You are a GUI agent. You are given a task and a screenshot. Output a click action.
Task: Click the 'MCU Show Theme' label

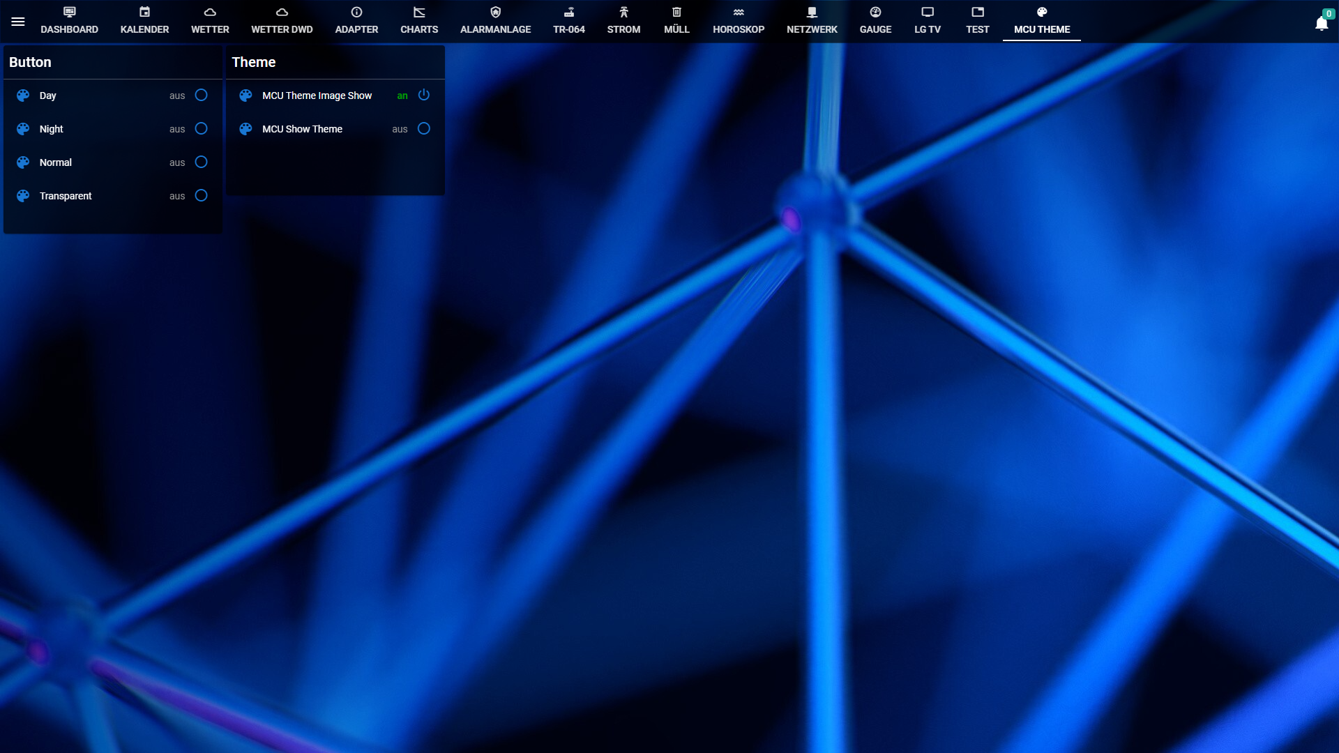click(302, 129)
